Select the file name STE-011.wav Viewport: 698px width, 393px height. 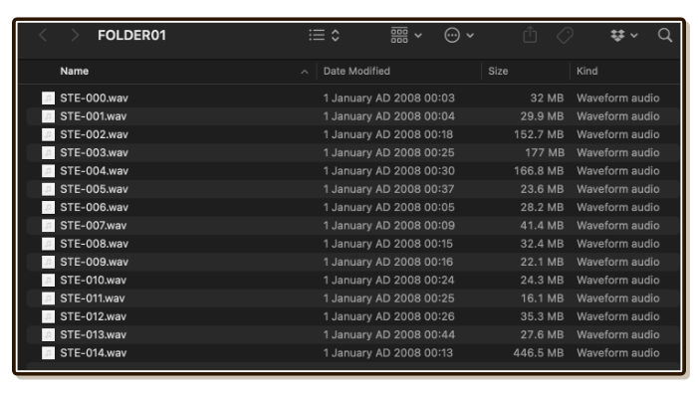[93, 298]
